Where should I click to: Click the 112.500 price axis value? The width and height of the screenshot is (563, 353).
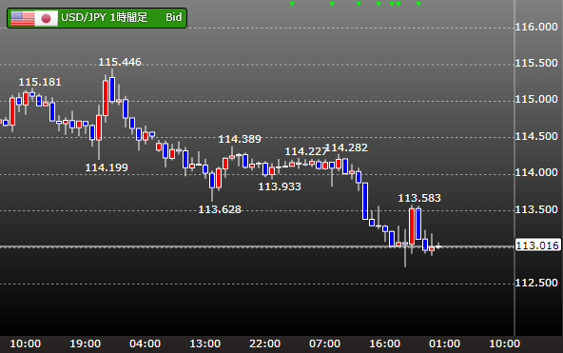536,283
